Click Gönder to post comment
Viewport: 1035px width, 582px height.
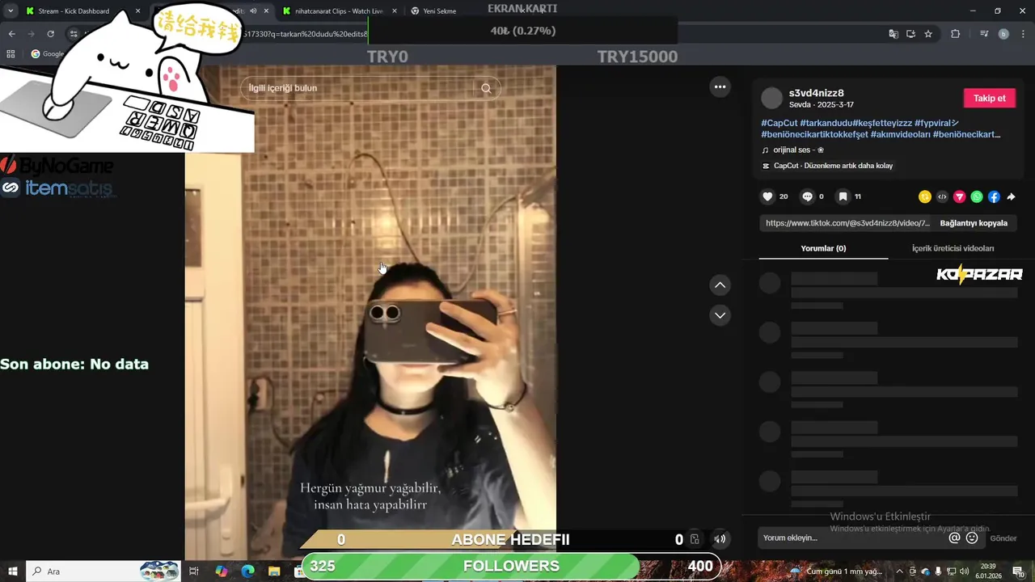click(x=1003, y=538)
